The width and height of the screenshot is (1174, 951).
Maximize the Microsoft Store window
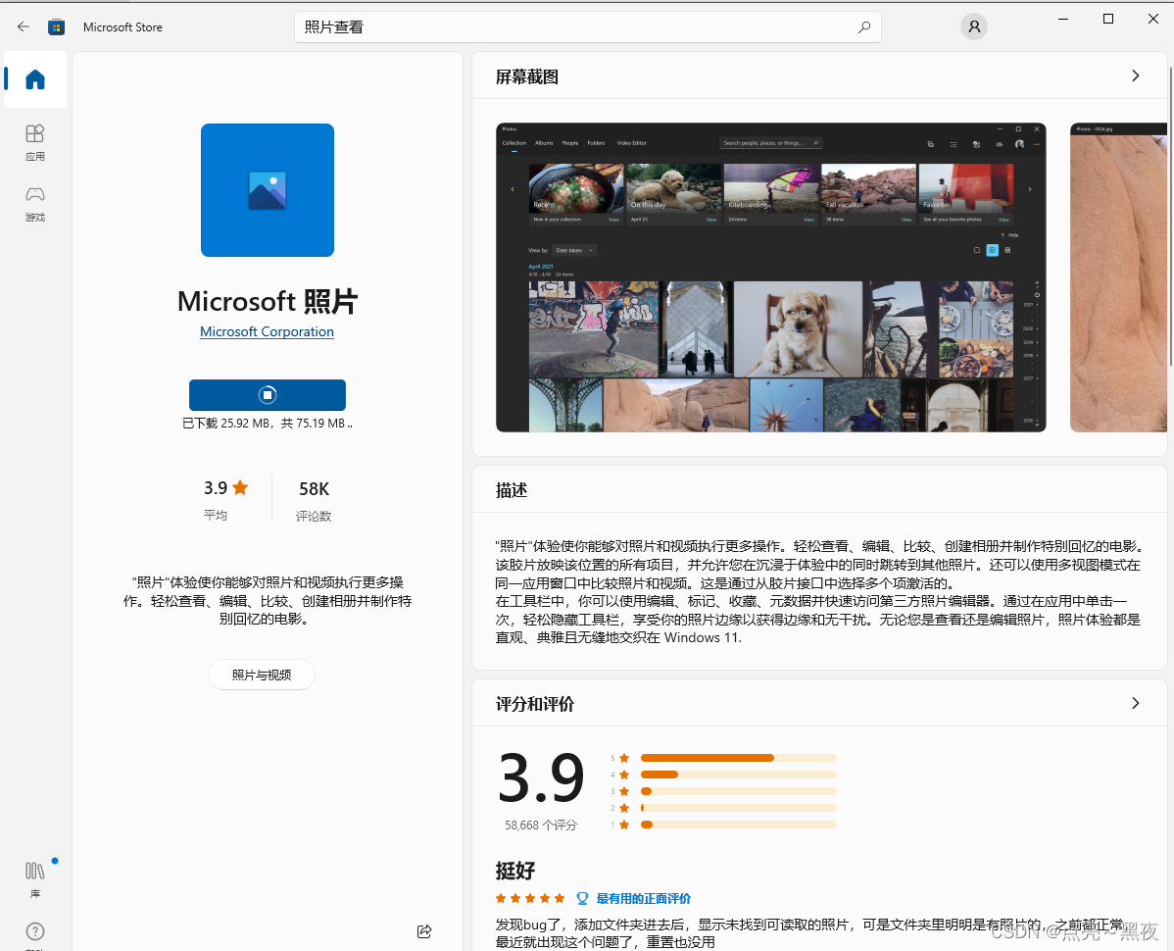pyautogui.click(x=1108, y=19)
